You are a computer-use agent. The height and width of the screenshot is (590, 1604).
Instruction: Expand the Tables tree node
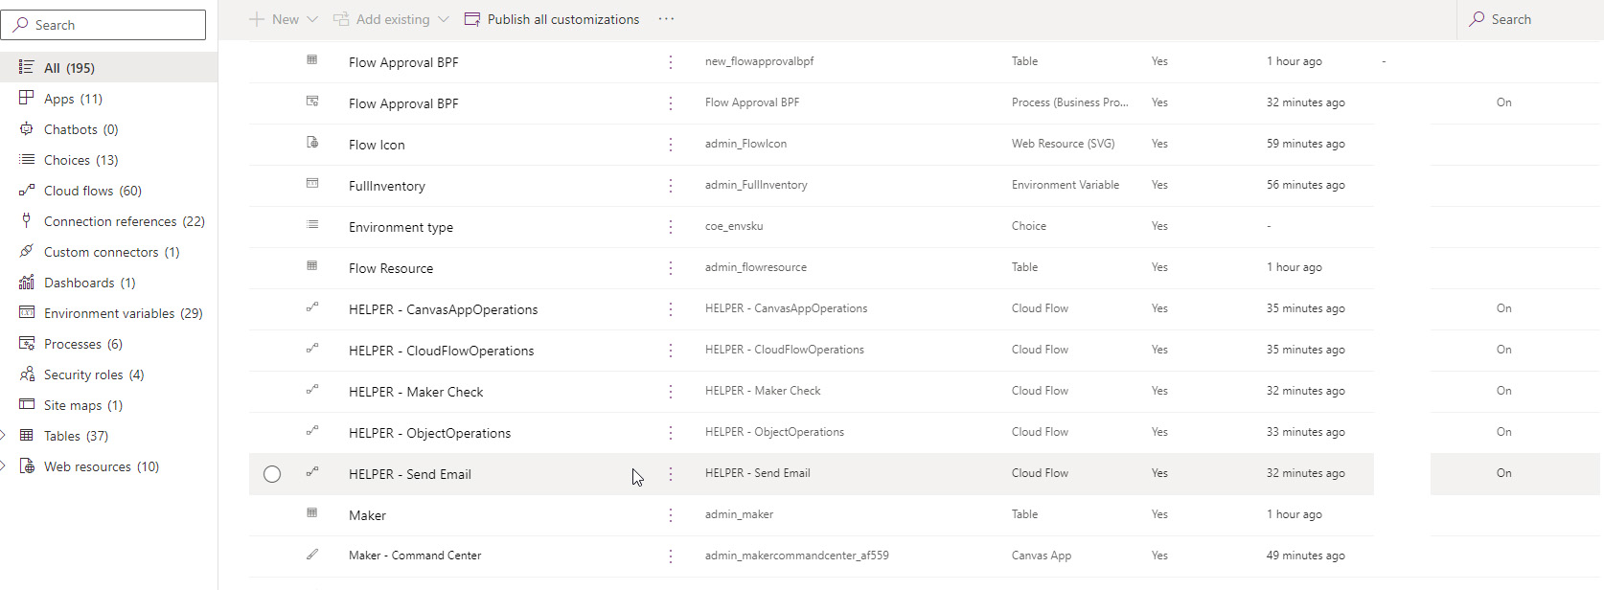tap(4, 436)
